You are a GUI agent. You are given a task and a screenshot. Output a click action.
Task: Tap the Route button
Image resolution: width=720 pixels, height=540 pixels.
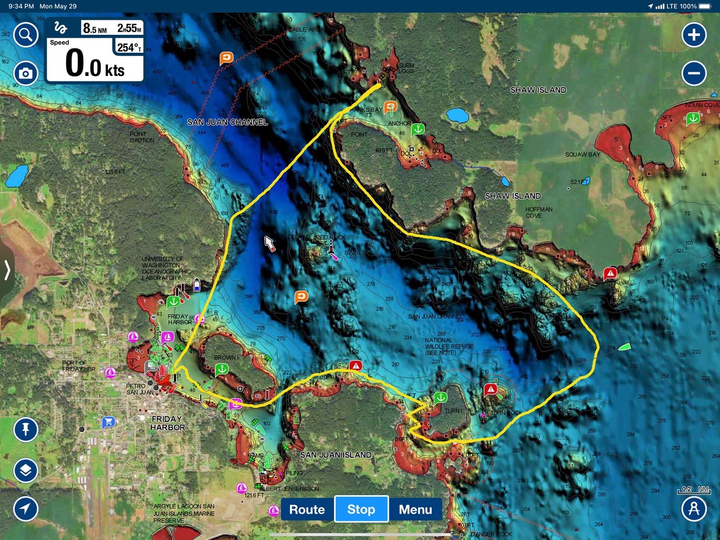coord(307,509)
